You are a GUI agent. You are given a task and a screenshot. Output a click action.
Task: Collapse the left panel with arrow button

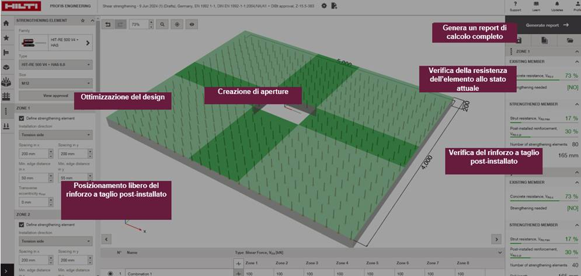[x=106, y=239]
